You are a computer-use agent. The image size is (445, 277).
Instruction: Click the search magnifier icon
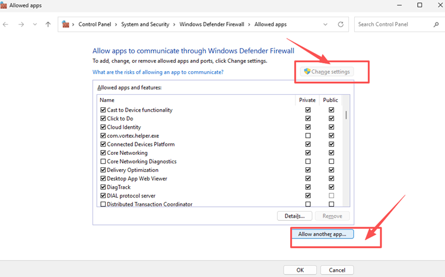coord(436,24)
